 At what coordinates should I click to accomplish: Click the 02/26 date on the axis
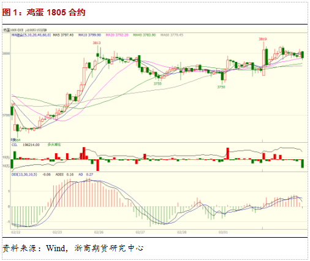(x=99, y=232)
